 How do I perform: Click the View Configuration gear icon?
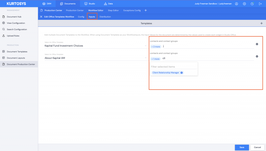[x=4, y=23]
